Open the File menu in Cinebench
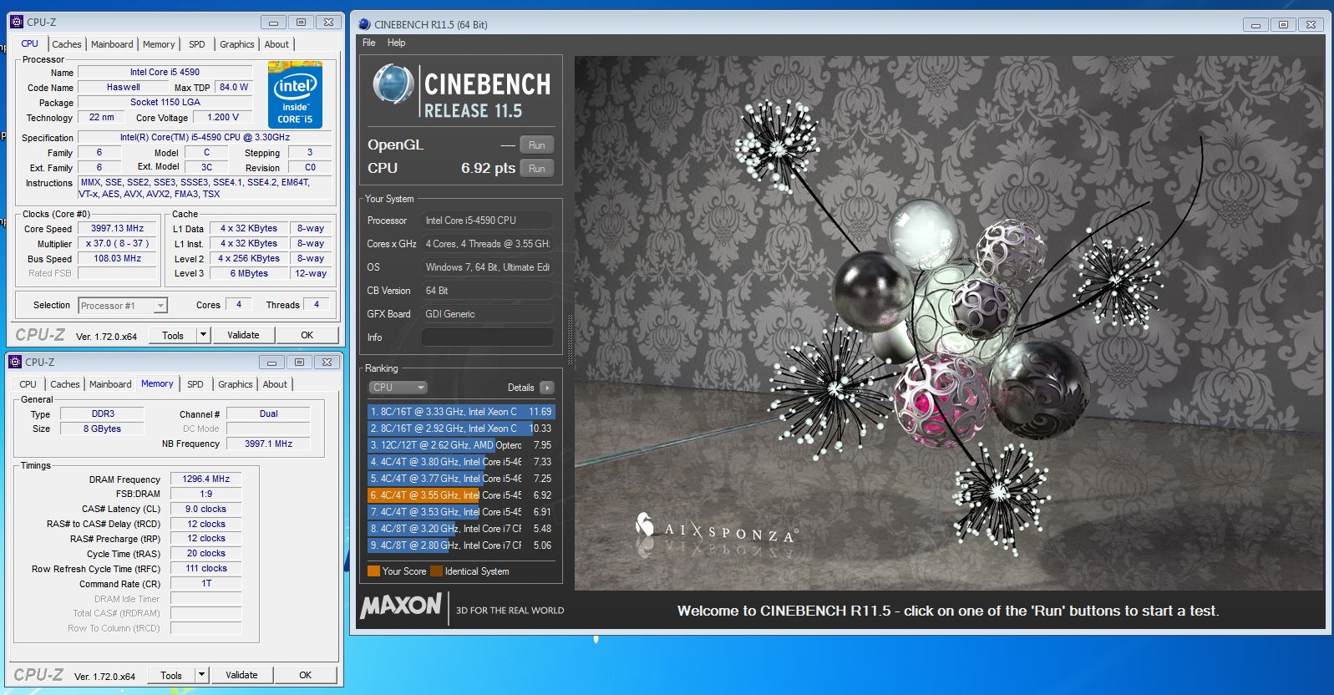This screenshot has height=695, width=1334. pyautogui.click(x=369, y=43)
